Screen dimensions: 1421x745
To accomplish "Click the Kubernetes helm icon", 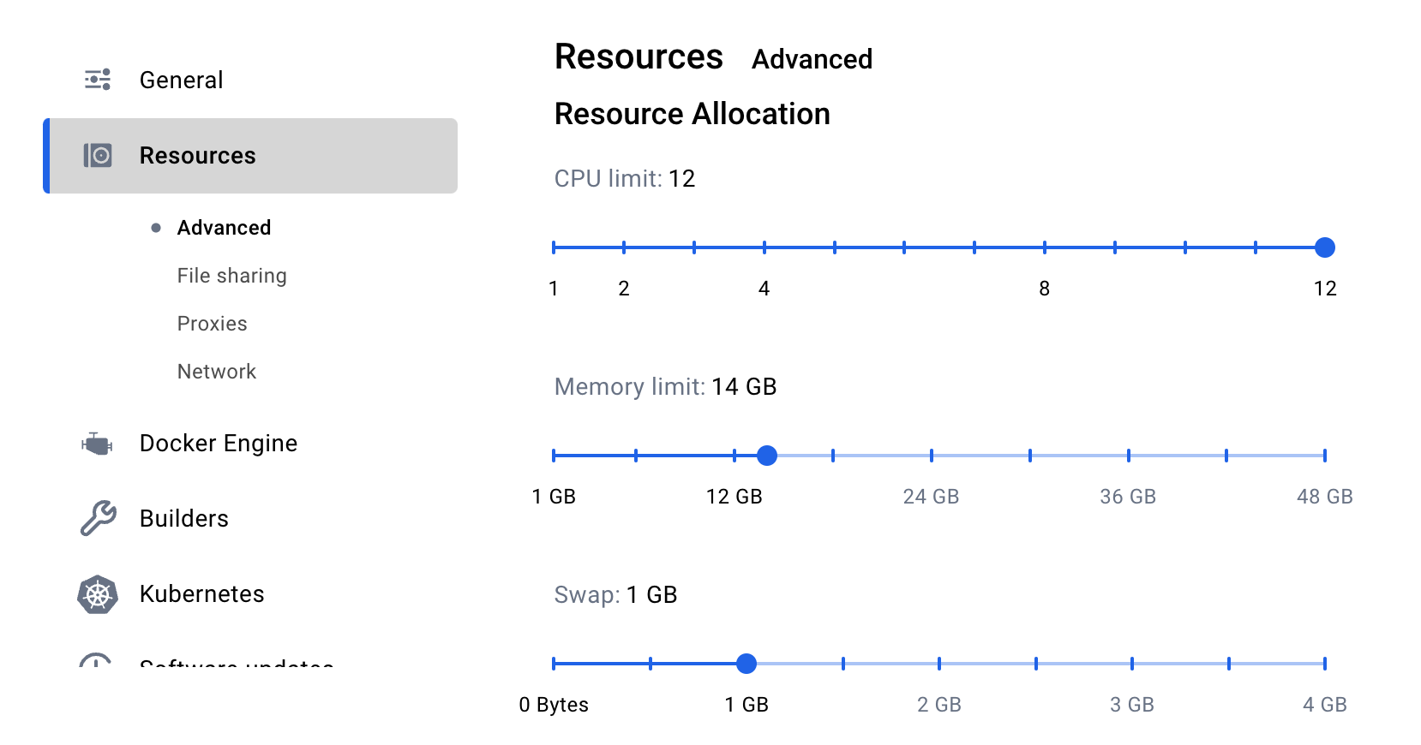I will [98, 594].
